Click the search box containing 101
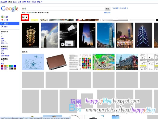This screenshot has height=119, width=158. tap(63, 9)
